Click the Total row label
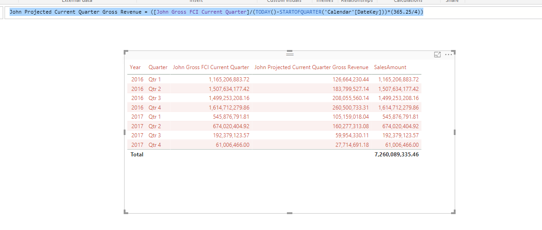This screenshot has width=542, height=230. pyautogui.click(x=137, y=155)
